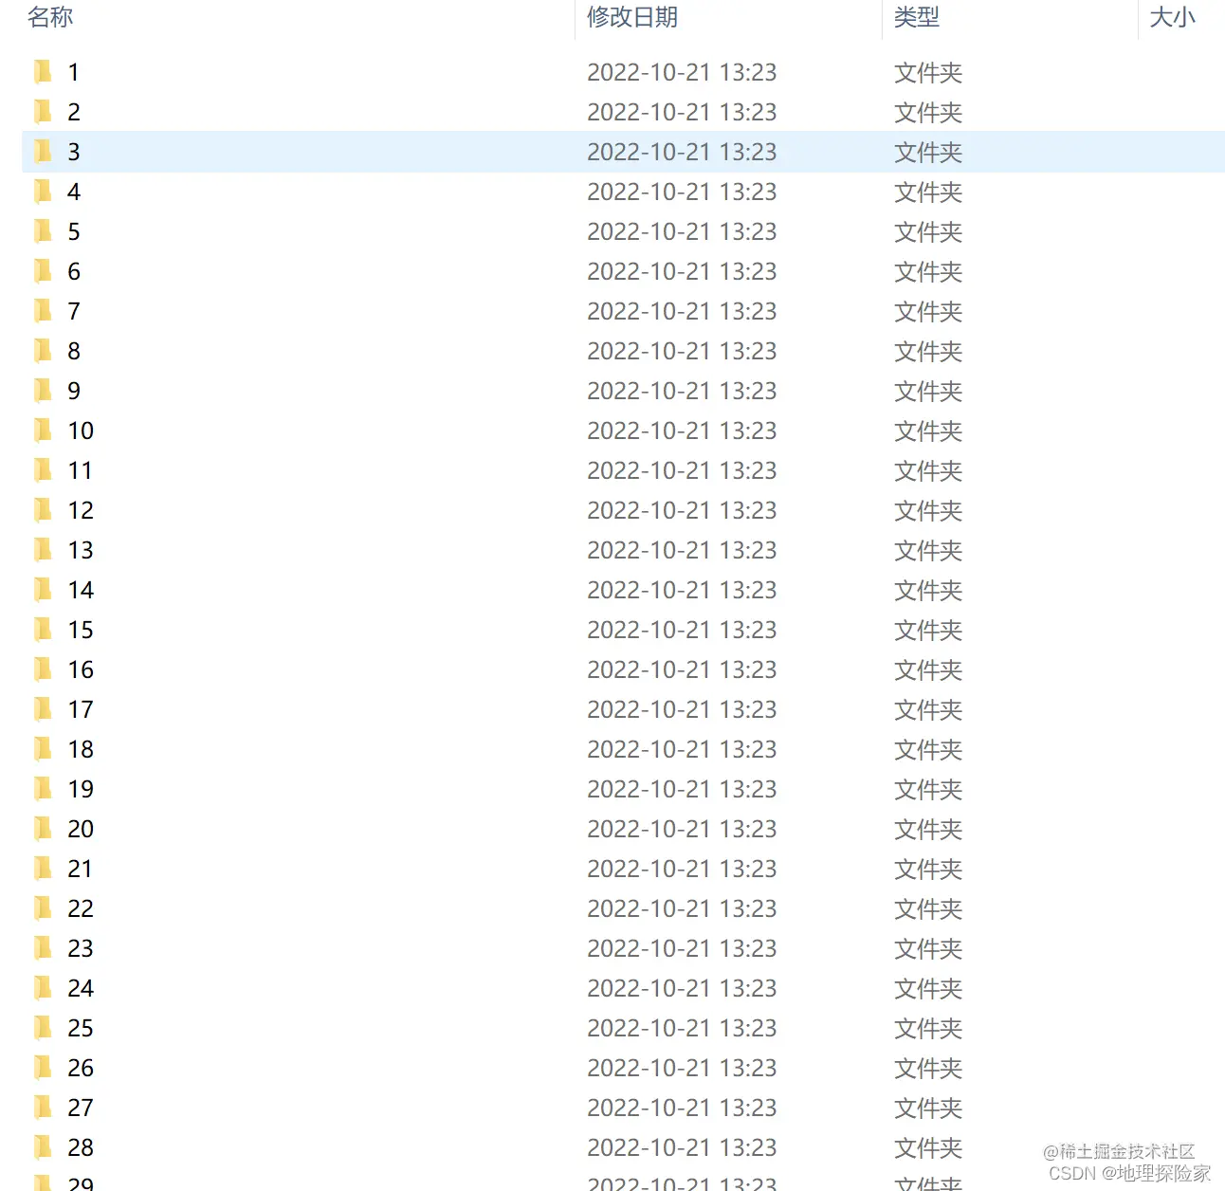Click the 文件夹 type of folder 7
The width and height of the screenshot is (1225, 1191).
(x=928, y=312)
